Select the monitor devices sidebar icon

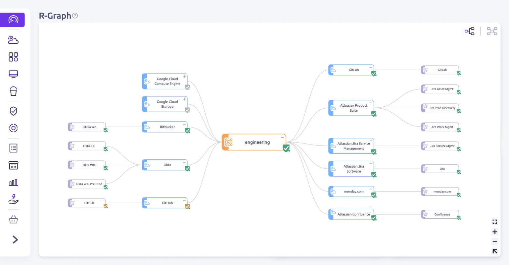13,74
